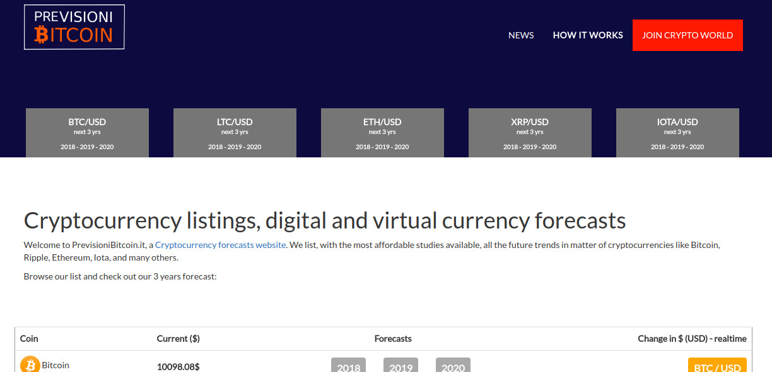Select the IOTA/USD forecast card
The image size is (772, 372).
pos(677,133)
